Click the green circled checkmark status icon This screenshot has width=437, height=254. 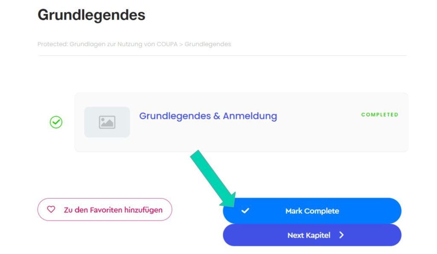pyautogui.click(x=56, y=122)
